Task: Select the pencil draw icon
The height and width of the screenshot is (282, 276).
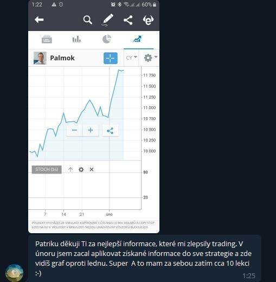Action: [x=107, y=20]
